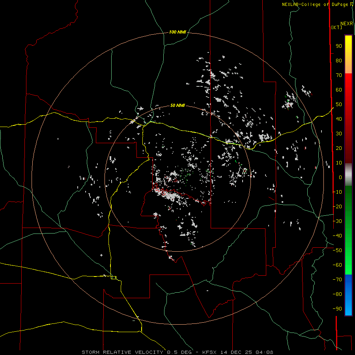
Task: Click the positive 40 scale value
Action: point(339,119)
